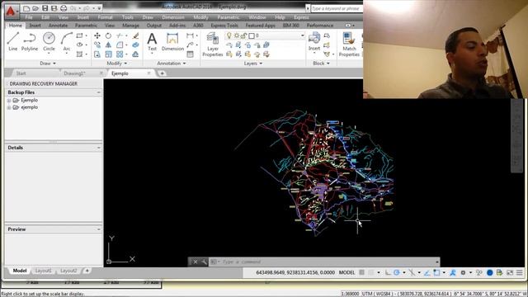Switch to the Annotate ribbon tab
This screenshot has height=297, width=528.
[58, 26]
